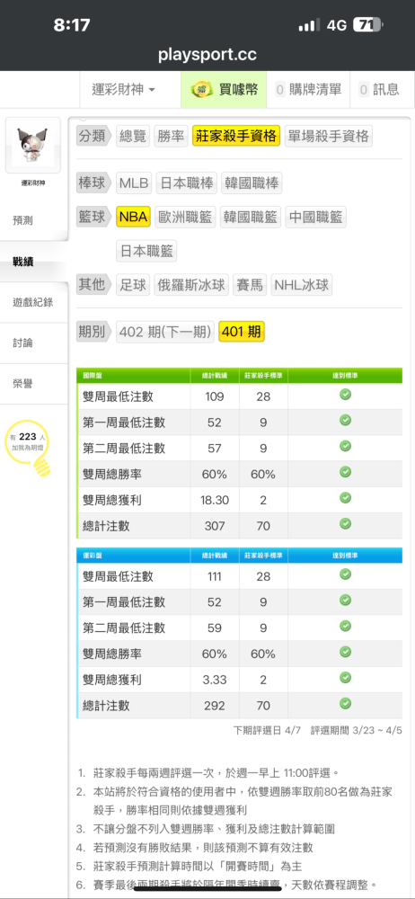This screenshot has width=415, height=899.
Task: Click the battery indicator in status bar
Action: 367,24
